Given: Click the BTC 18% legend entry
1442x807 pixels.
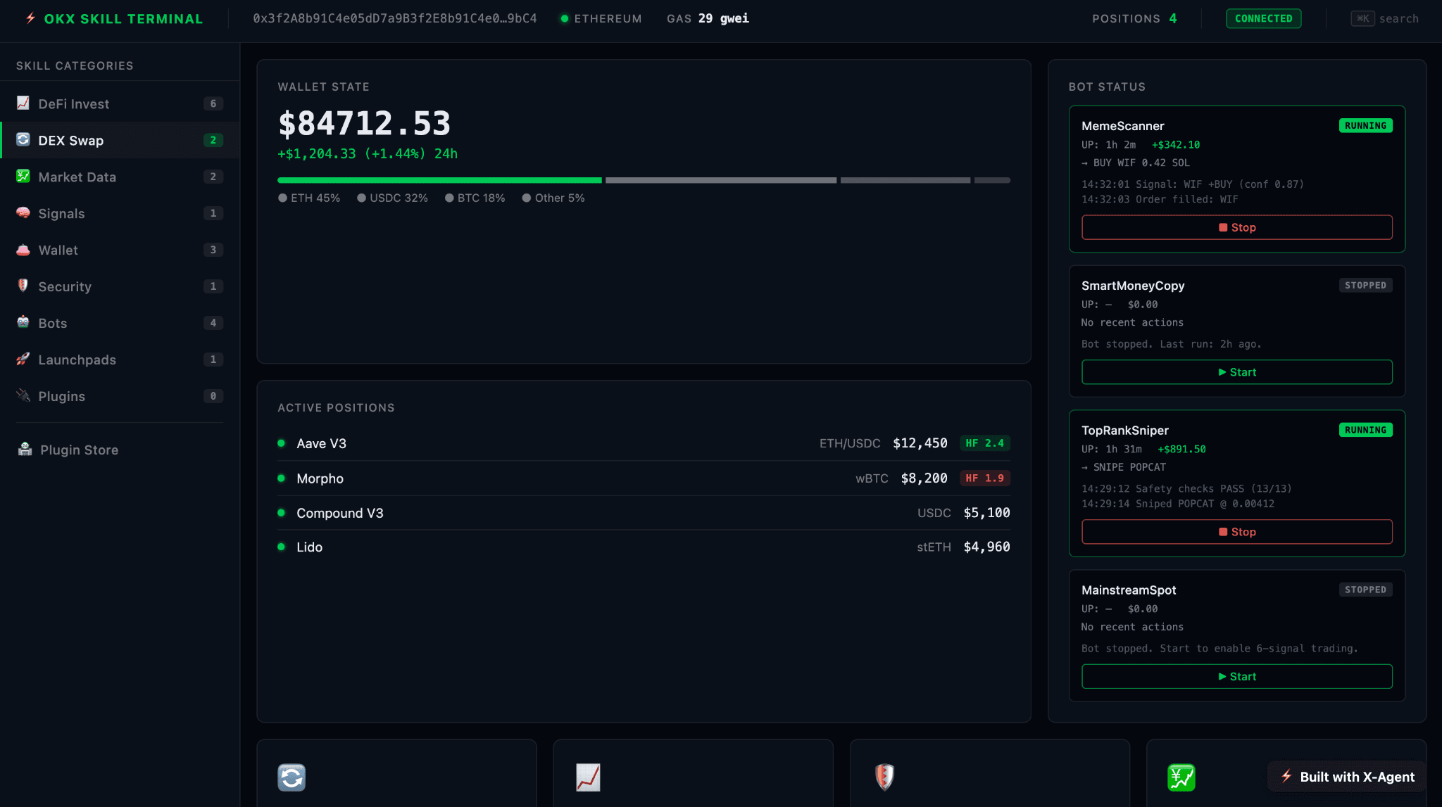Looking at the screenshot, I should [475, 198].
